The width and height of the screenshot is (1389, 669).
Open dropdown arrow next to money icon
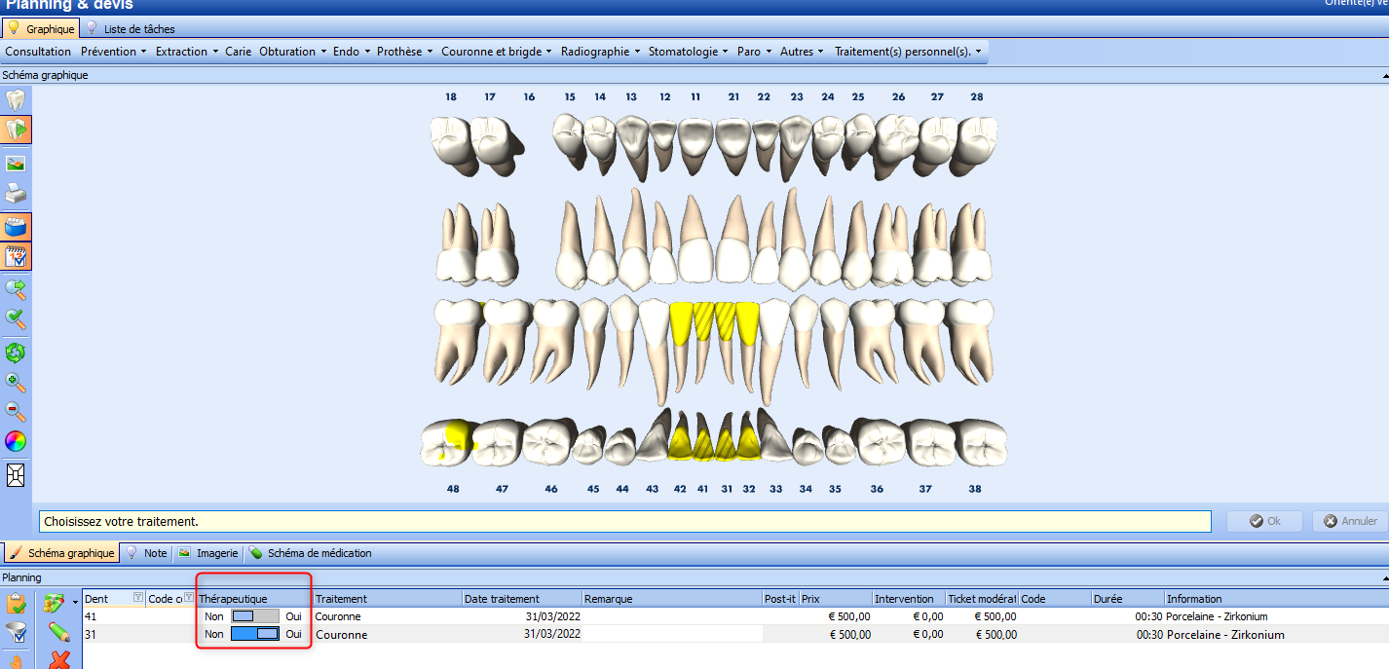75,604
